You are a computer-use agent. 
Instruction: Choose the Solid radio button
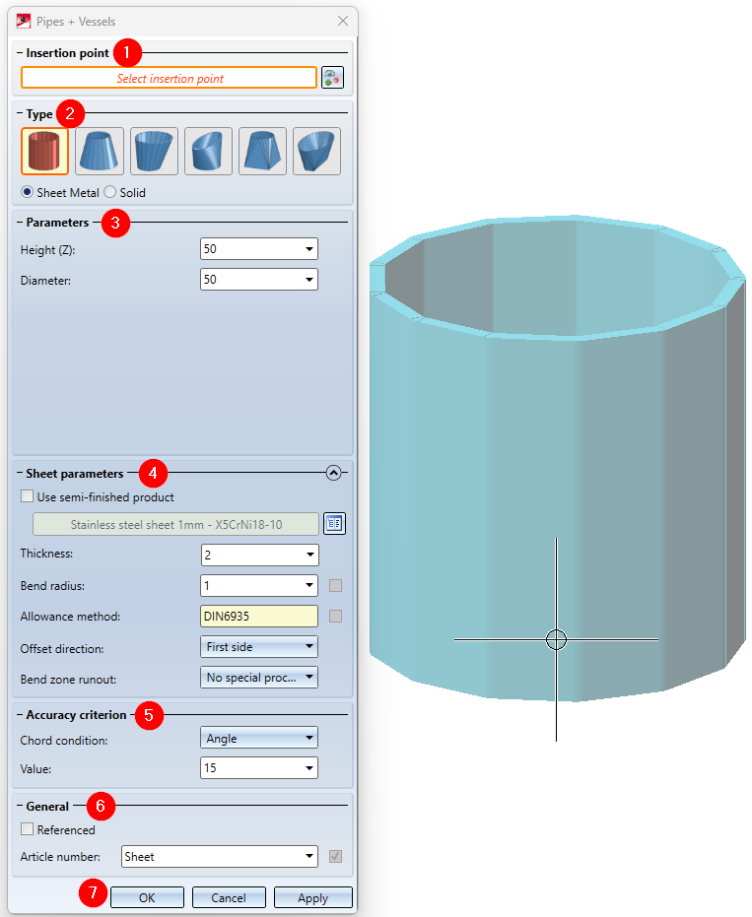coord(110,192)
